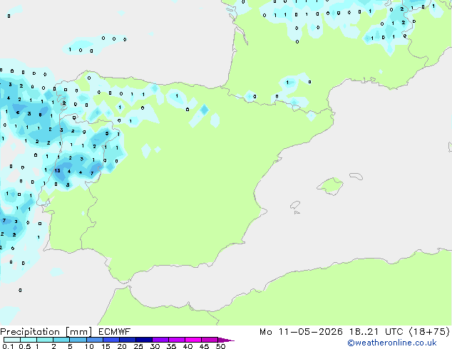
Task: Click the 30–35 mm purple legend box
Action: pos(160,340)
